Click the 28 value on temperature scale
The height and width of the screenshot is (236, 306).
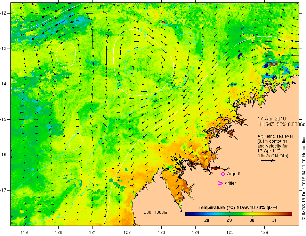207,220
